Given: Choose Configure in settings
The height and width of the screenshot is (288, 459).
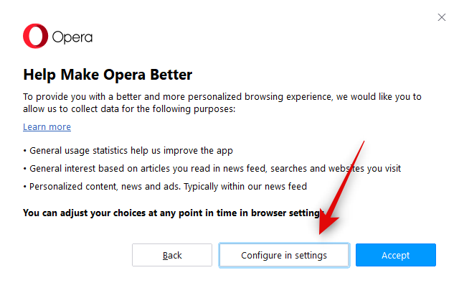Looking at the screenshot, I should (284, 255).
